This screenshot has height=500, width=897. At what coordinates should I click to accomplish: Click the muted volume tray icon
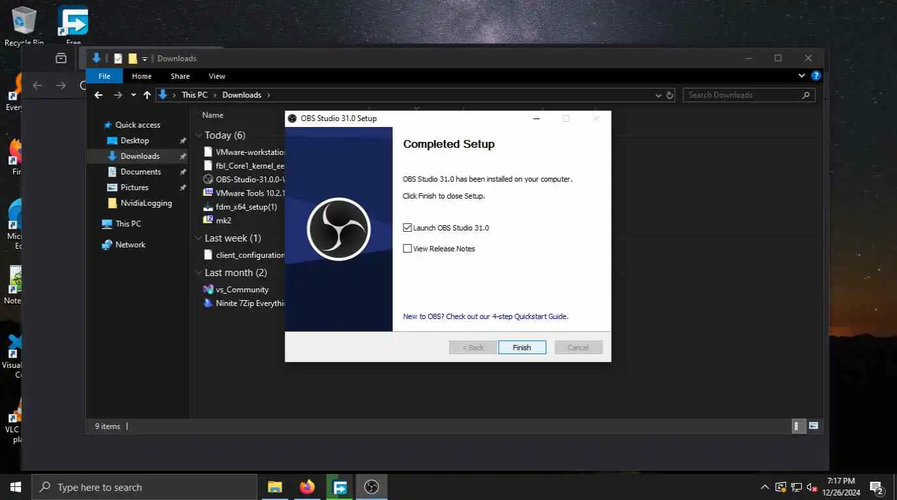point(812,487)
